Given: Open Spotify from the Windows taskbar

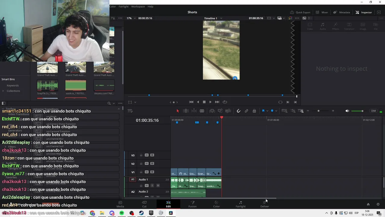Looking at the screenshot, I should (x=122, y=213).
